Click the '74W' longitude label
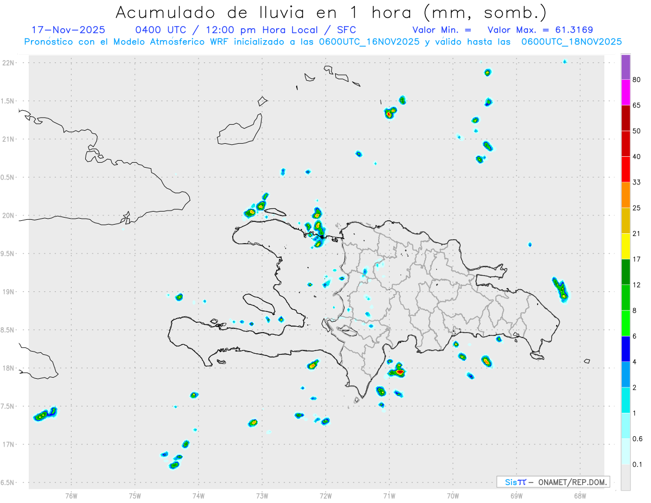This screenshot has width=651, height=503. pyautogui.click(x=199, y=495)
